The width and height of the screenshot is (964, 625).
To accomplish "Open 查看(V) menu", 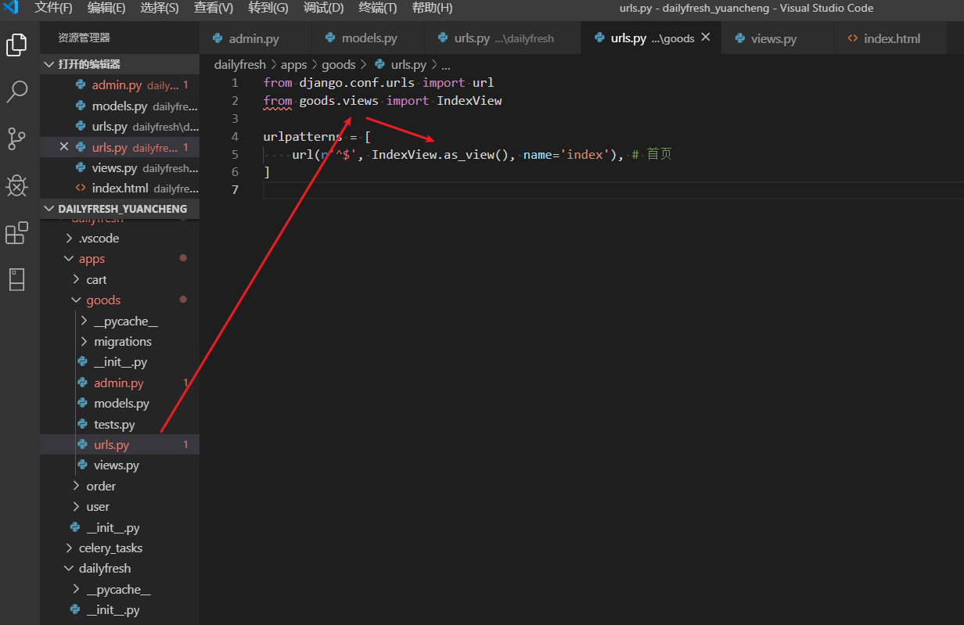I will [x=214, y=8].
